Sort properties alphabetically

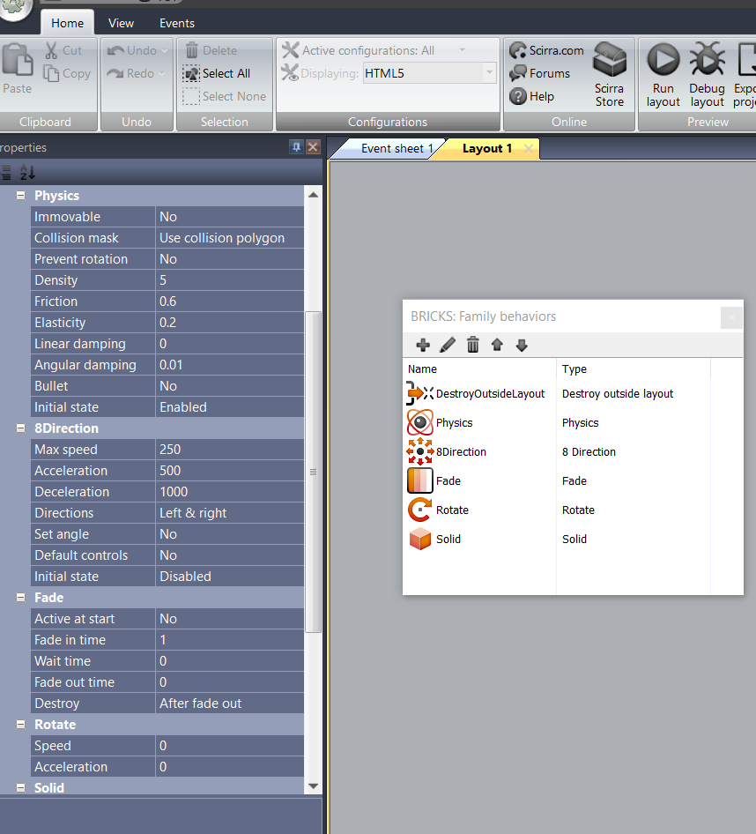click(27, 173)
